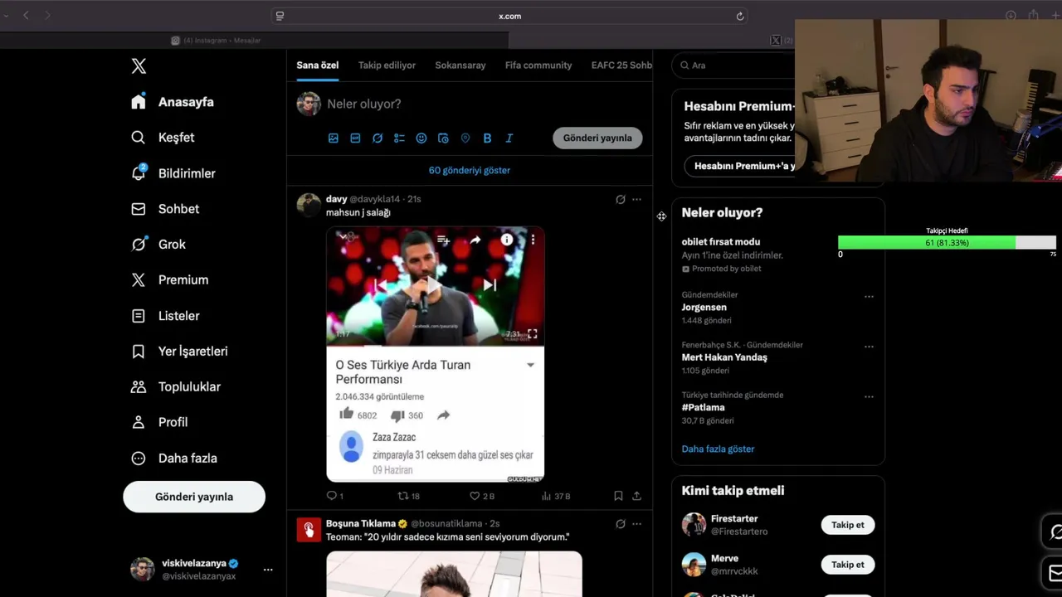Reload page in browser address bar
Screen dimensions: 1062x597
click(x=740, y=16)
